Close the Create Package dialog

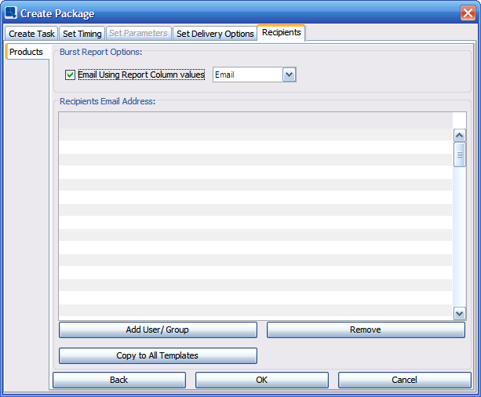tap(468, 13)
